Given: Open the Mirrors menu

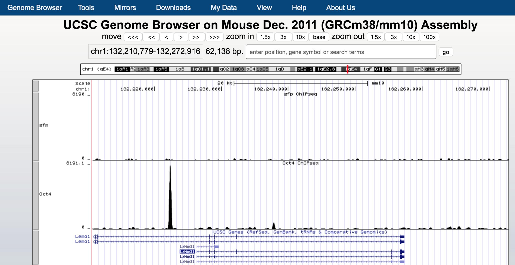Looking at the screenshot, I should tap(125, 7).
